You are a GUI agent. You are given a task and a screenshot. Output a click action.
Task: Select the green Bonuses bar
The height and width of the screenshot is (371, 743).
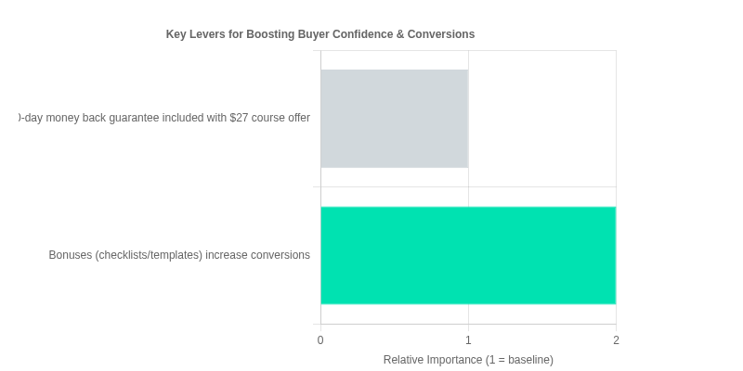468,255
